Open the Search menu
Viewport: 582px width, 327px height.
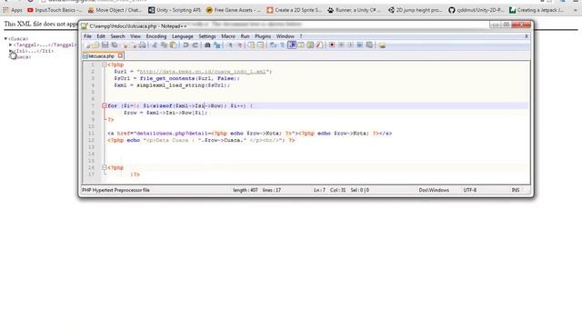coord(117,36)
